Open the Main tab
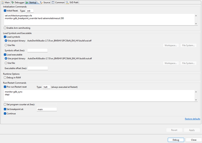Screen dimensions: 202x143 6,2
